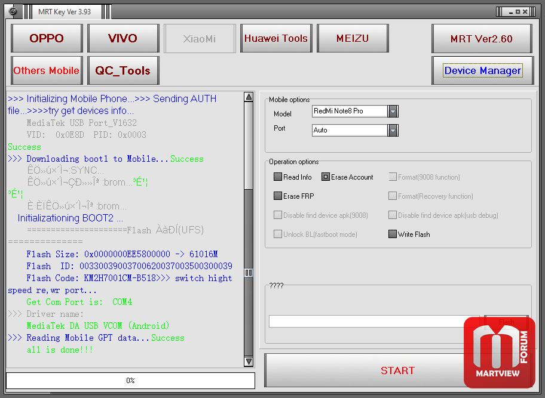Open QC_Tools
The image size is (545, 398).
point(123,70)
